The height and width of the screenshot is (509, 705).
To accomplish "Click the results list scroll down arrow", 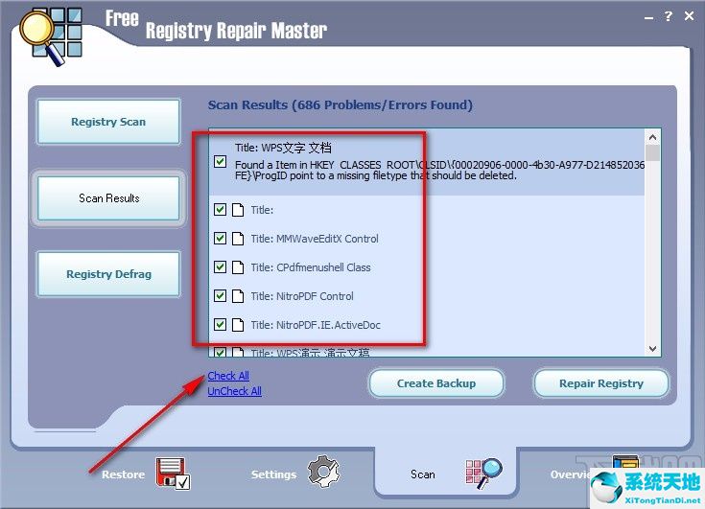I will pyautogui.click(x=653, y=349).
